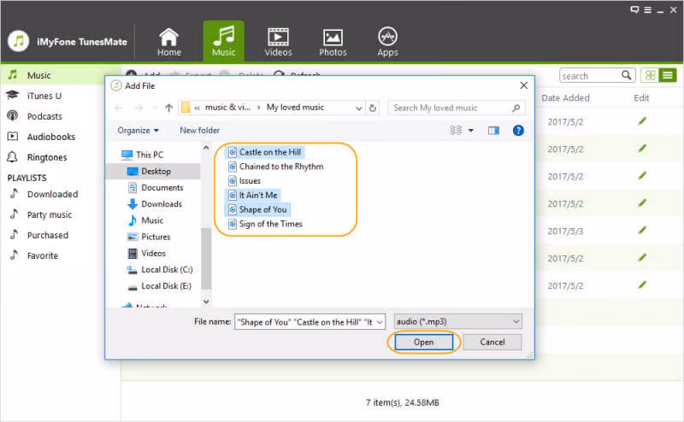Open the File name history dropdown

380,320
